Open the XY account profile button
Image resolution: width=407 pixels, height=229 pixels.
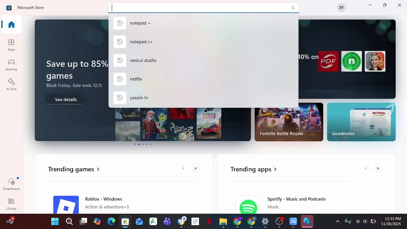[341, 8]
